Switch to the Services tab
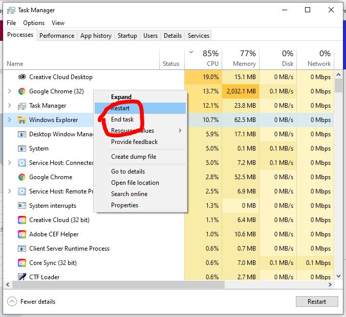Viewport: 346px width, 317px height. [x=199, y=36]
